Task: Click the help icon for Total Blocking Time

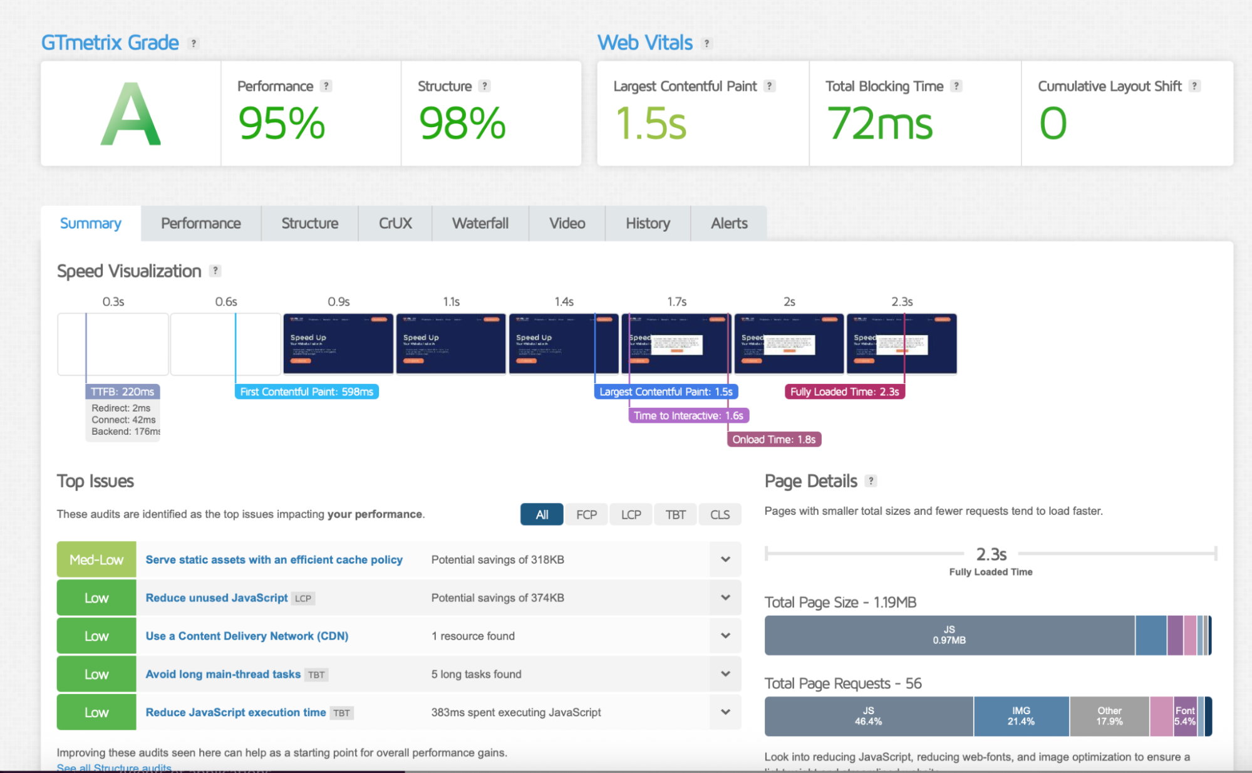Action: [956, 86]
